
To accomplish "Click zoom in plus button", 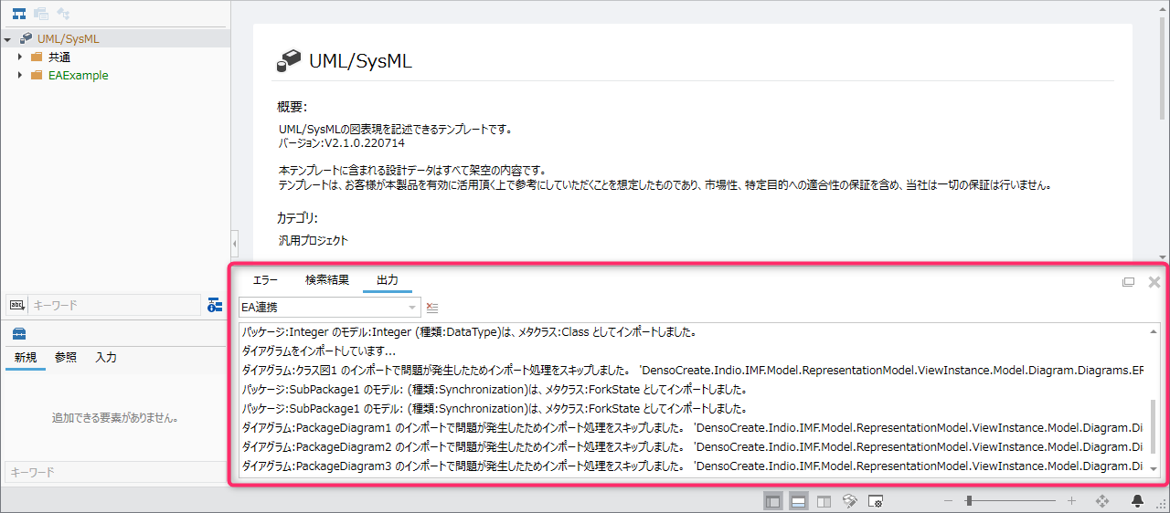I will click(1072, 501).
